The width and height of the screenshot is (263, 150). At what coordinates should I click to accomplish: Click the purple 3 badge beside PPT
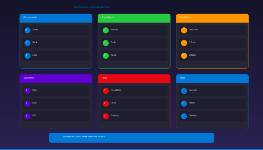point(27,117)
